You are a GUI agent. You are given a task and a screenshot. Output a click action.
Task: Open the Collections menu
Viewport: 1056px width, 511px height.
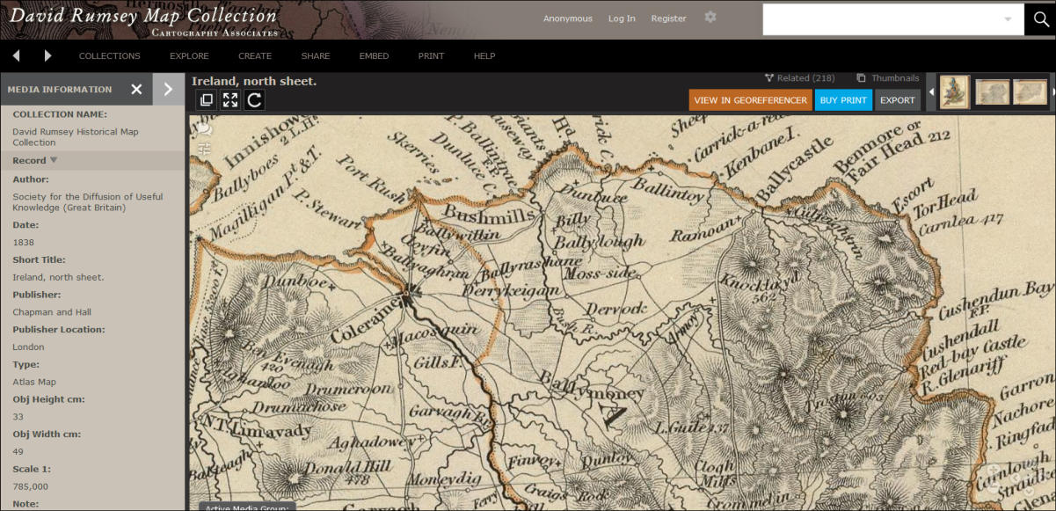[110, 56]
